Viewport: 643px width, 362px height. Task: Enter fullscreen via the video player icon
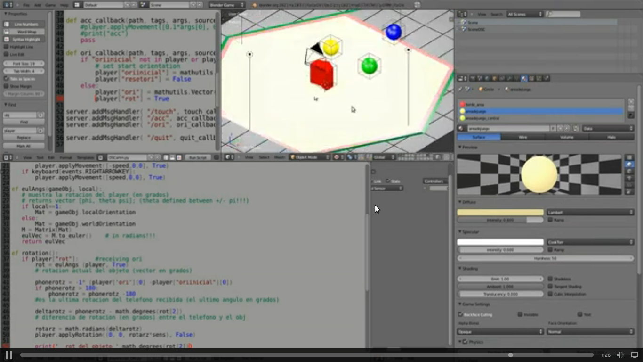634,355
